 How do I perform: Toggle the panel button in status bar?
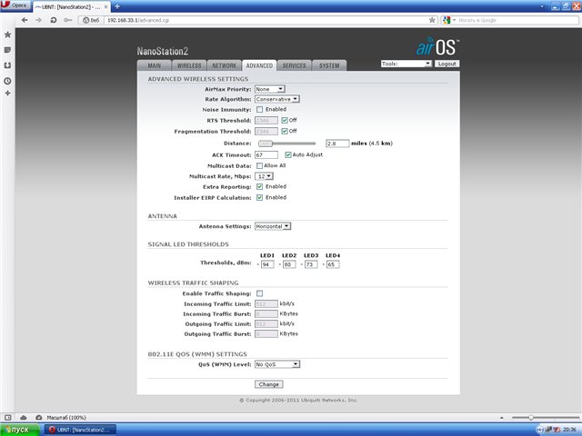coord(8,418)
